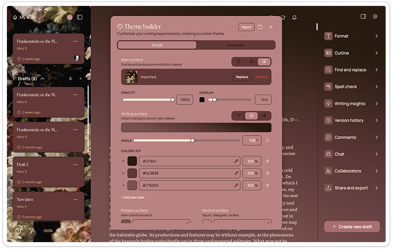
Task: Pick color with eyedropper for #271b11
Action: click(x=236, y=161)
